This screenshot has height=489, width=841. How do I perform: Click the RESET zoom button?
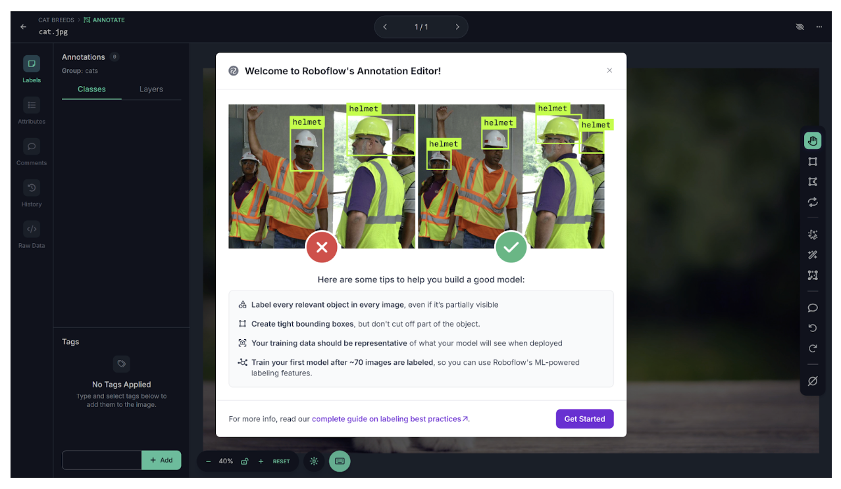282,461
